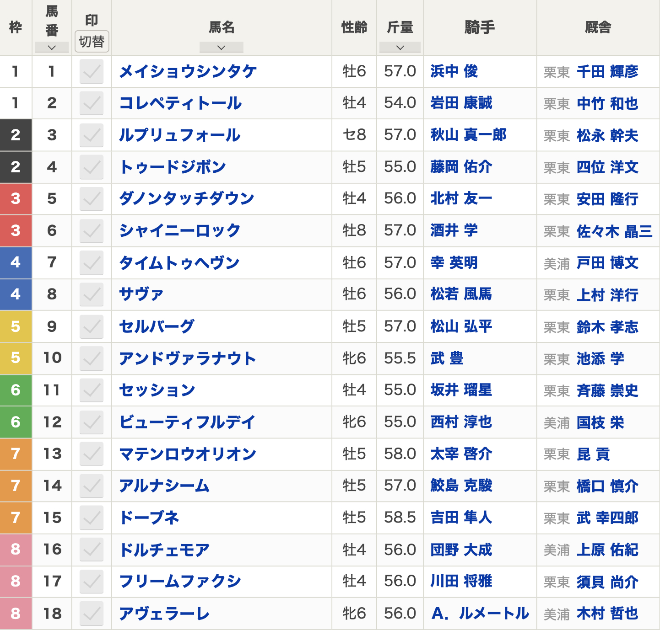Toggle the mark checkbox for ビューティフルデイ
Screen dimensions: 660x630
[x=92, y=422]
